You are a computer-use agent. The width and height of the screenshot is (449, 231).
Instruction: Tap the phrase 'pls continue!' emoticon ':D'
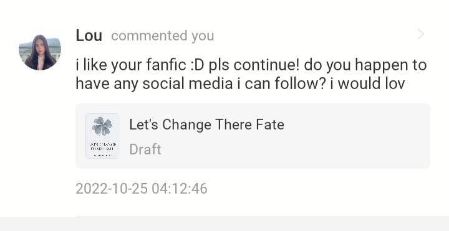[x=196, y=65]
